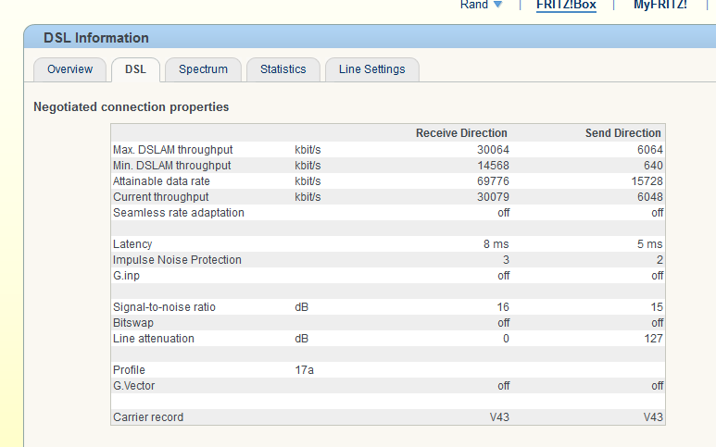Click the Attainable data rate receive value 69776

coord(492,181)
